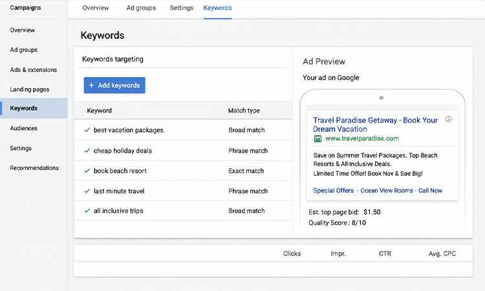This screenshot has height=291, width=485.
Task: Click the green ad badge beside the URL
Action: (318, 139)
